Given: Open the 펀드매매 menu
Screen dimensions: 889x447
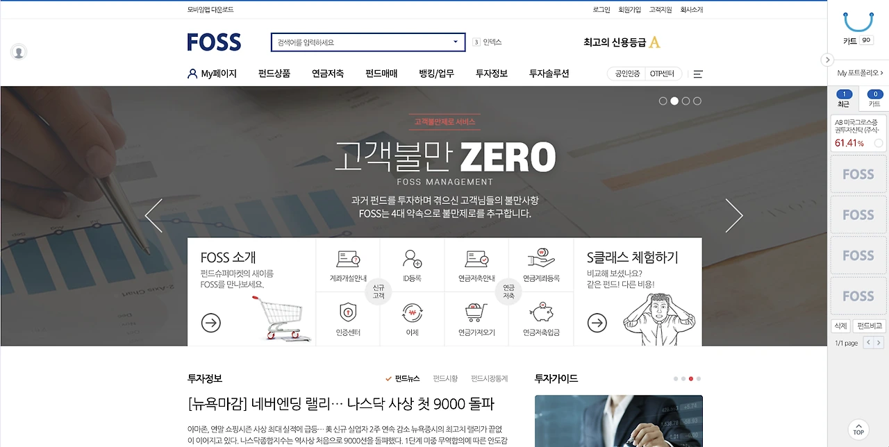Looking at the screenshot, I should pos(381,74).
